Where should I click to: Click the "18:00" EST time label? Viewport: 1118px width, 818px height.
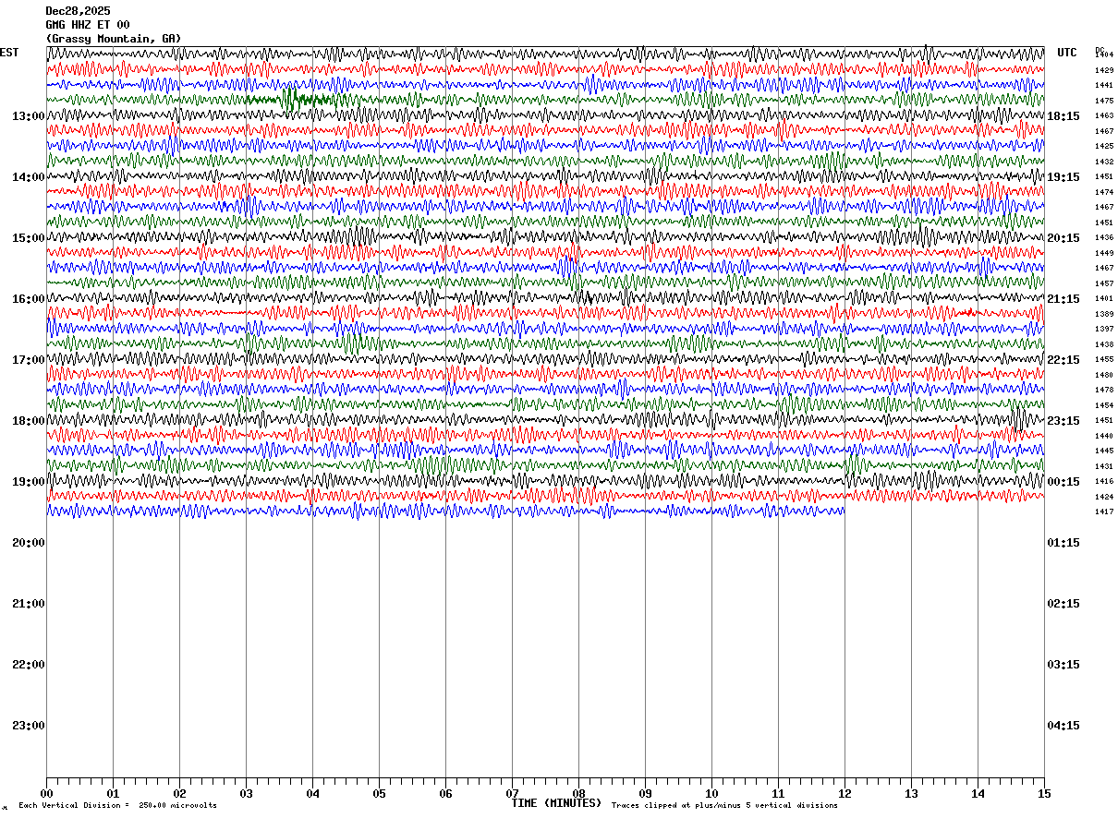(29, 420)
